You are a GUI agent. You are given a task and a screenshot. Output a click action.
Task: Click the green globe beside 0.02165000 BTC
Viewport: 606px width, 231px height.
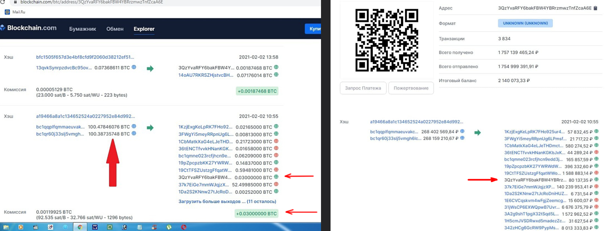pyautogui.click(x=276, y=126)
